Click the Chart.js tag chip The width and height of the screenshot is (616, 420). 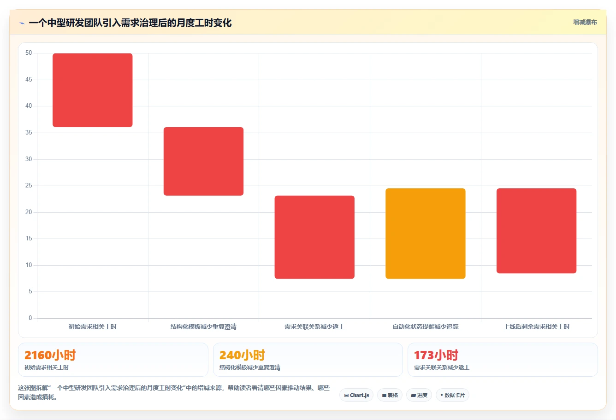point(356,395)
